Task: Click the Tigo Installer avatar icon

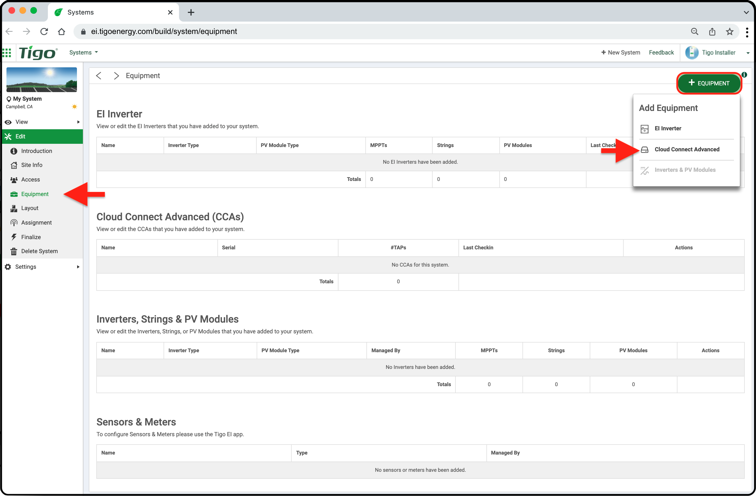Action: click(691, 53)
